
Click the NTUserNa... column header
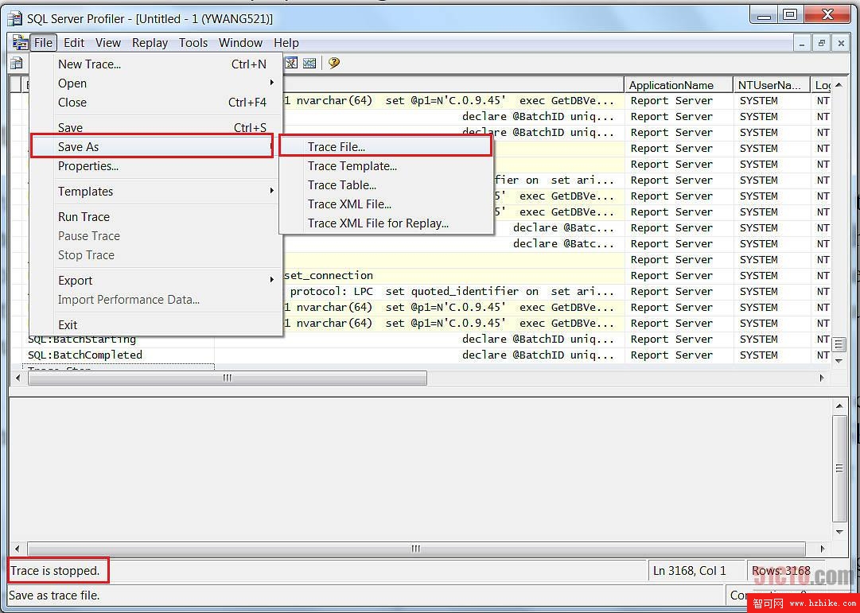[772, 85]
